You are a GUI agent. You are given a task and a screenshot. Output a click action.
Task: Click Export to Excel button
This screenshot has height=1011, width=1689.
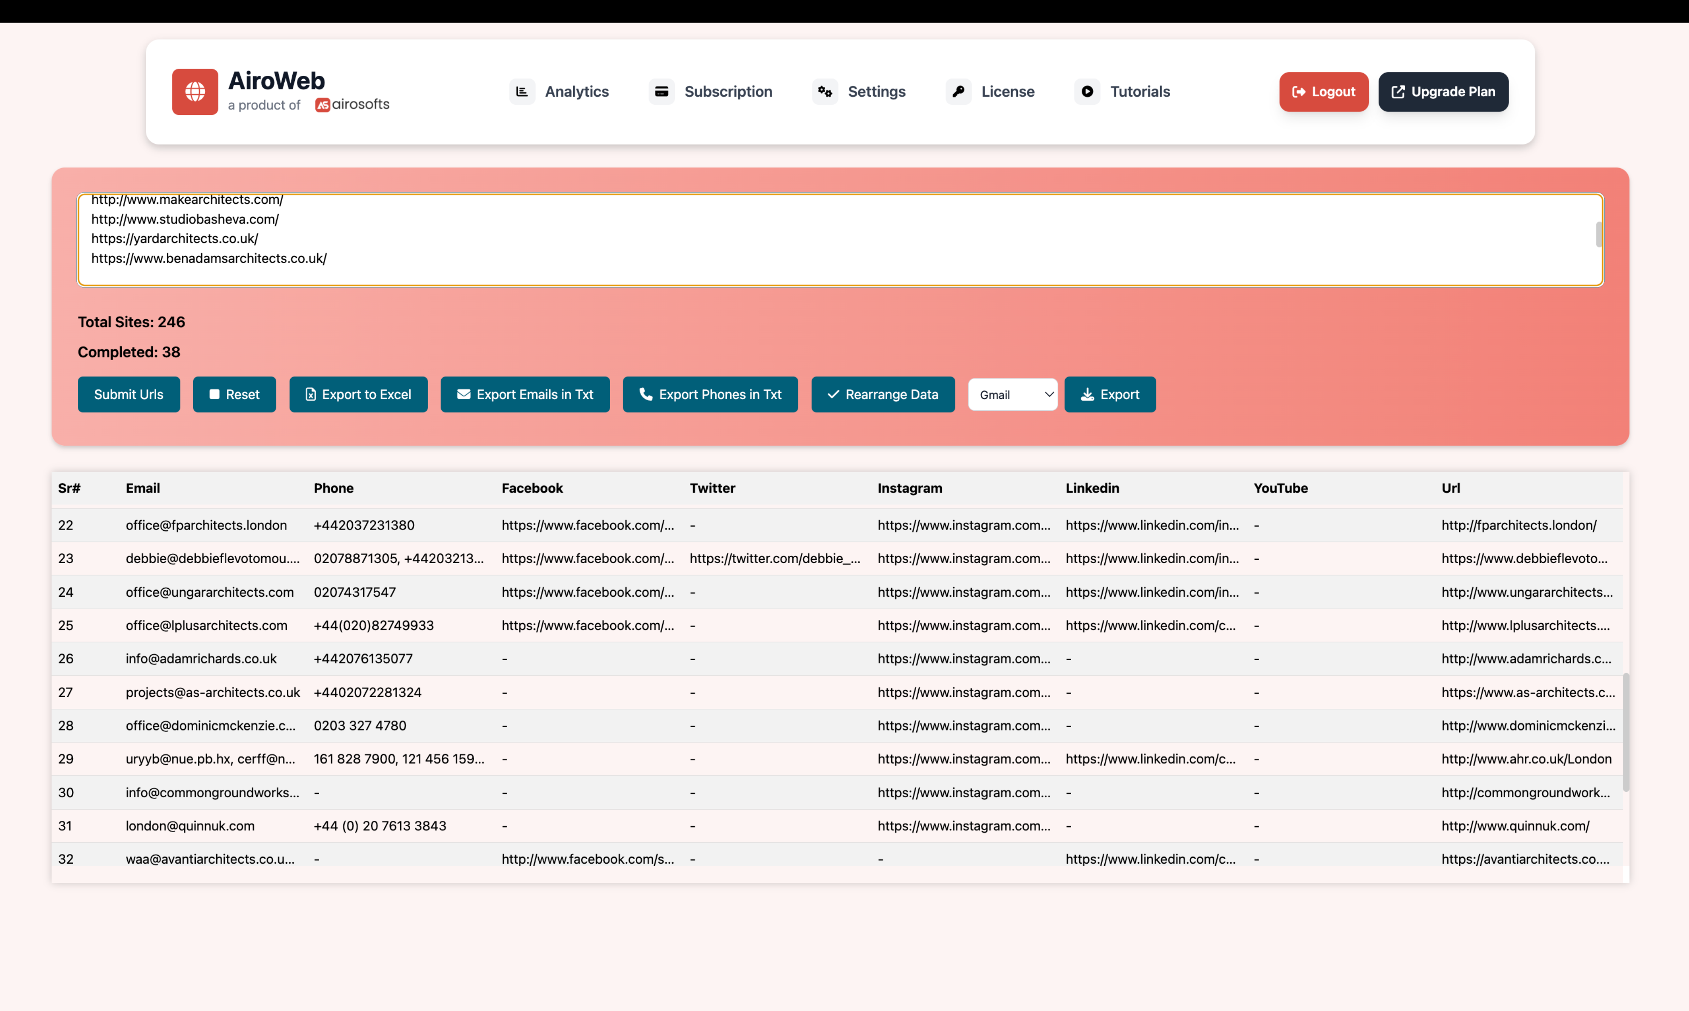358,395
